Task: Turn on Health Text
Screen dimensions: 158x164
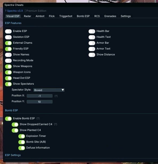Action: pyautogui.click(x=92, y=37)
